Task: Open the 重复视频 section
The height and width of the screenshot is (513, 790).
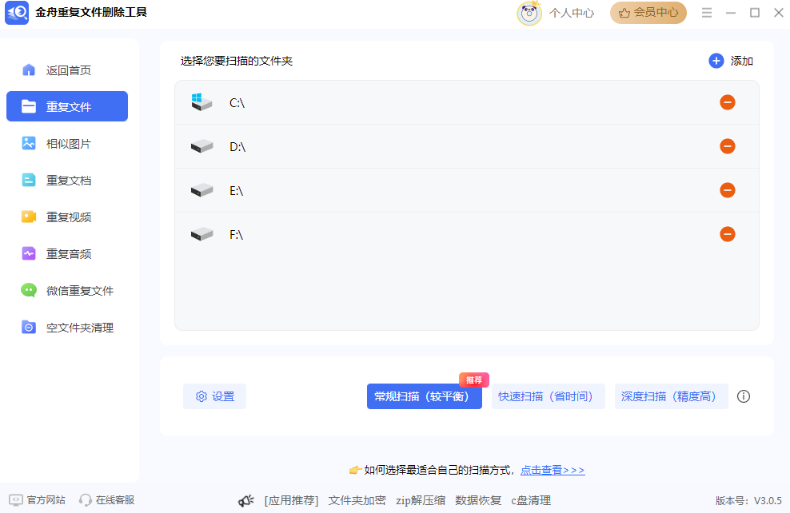Action: (x=67, y=217)
